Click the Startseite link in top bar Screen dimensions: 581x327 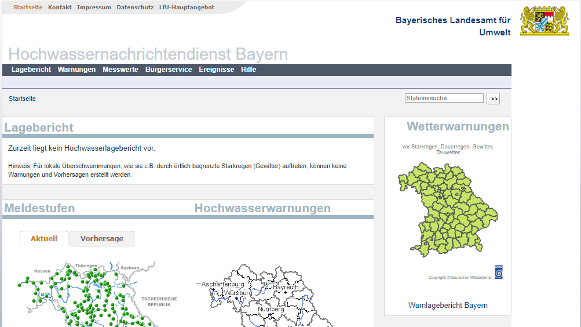point(28,8)
